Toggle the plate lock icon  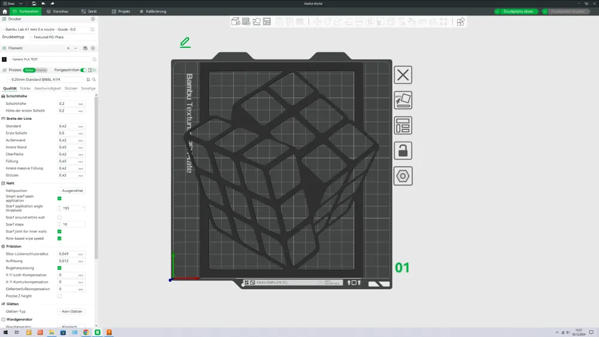click(403, 151)
